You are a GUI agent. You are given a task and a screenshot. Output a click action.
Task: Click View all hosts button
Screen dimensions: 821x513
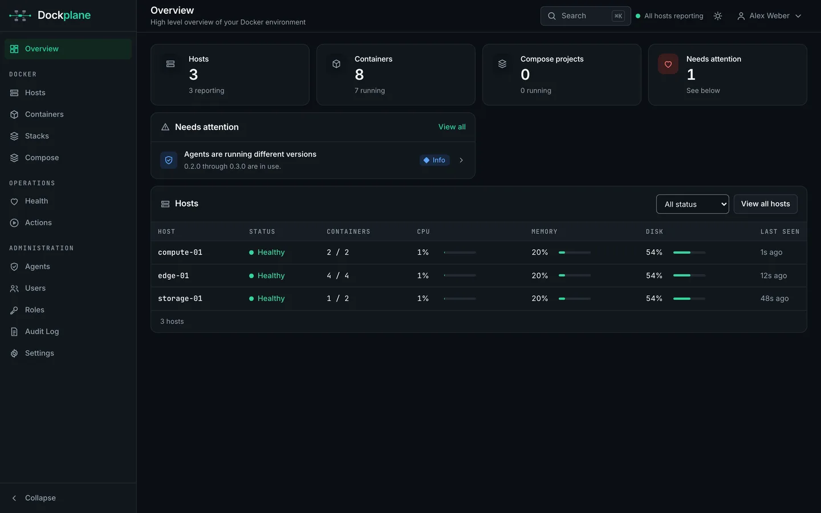click(766, 204)
